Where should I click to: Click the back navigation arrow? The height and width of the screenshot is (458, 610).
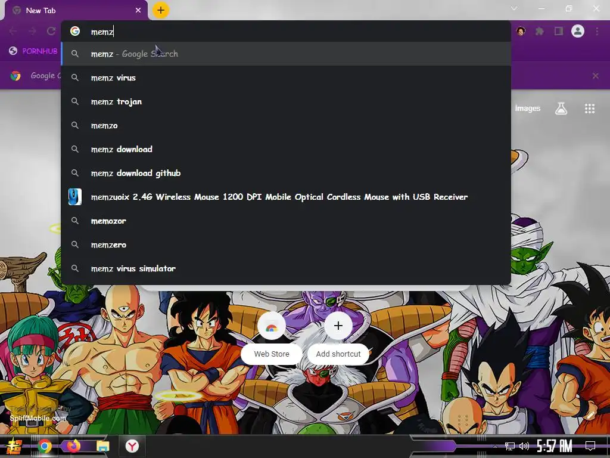[x=13, y=31]
